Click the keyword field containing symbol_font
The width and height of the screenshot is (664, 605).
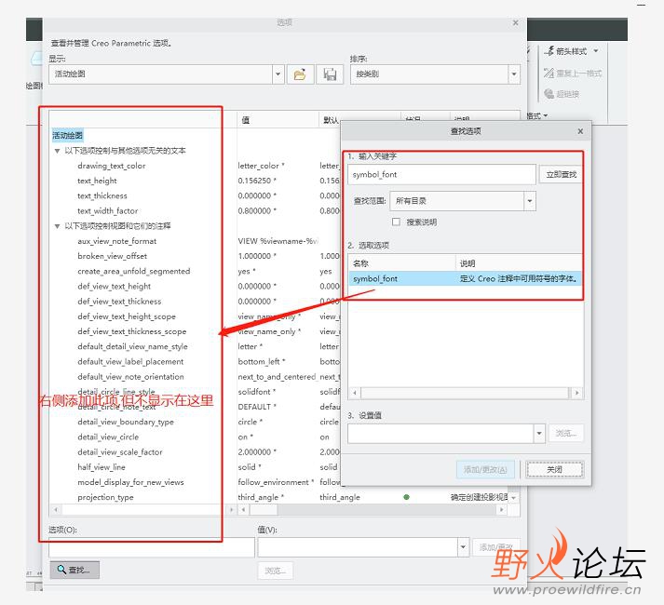coord(441,174)
